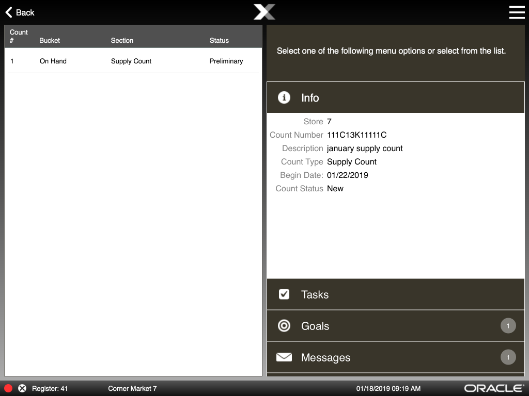
Task: Click the Section column header
Action: click(122, 40)
